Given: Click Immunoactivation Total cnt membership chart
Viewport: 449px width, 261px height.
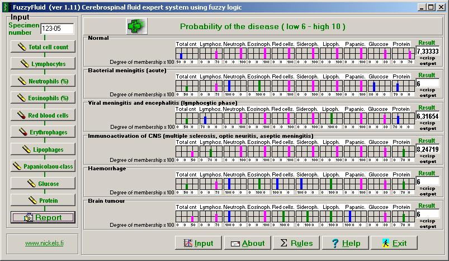Looking at the screenshot, I should coord(187,151).
